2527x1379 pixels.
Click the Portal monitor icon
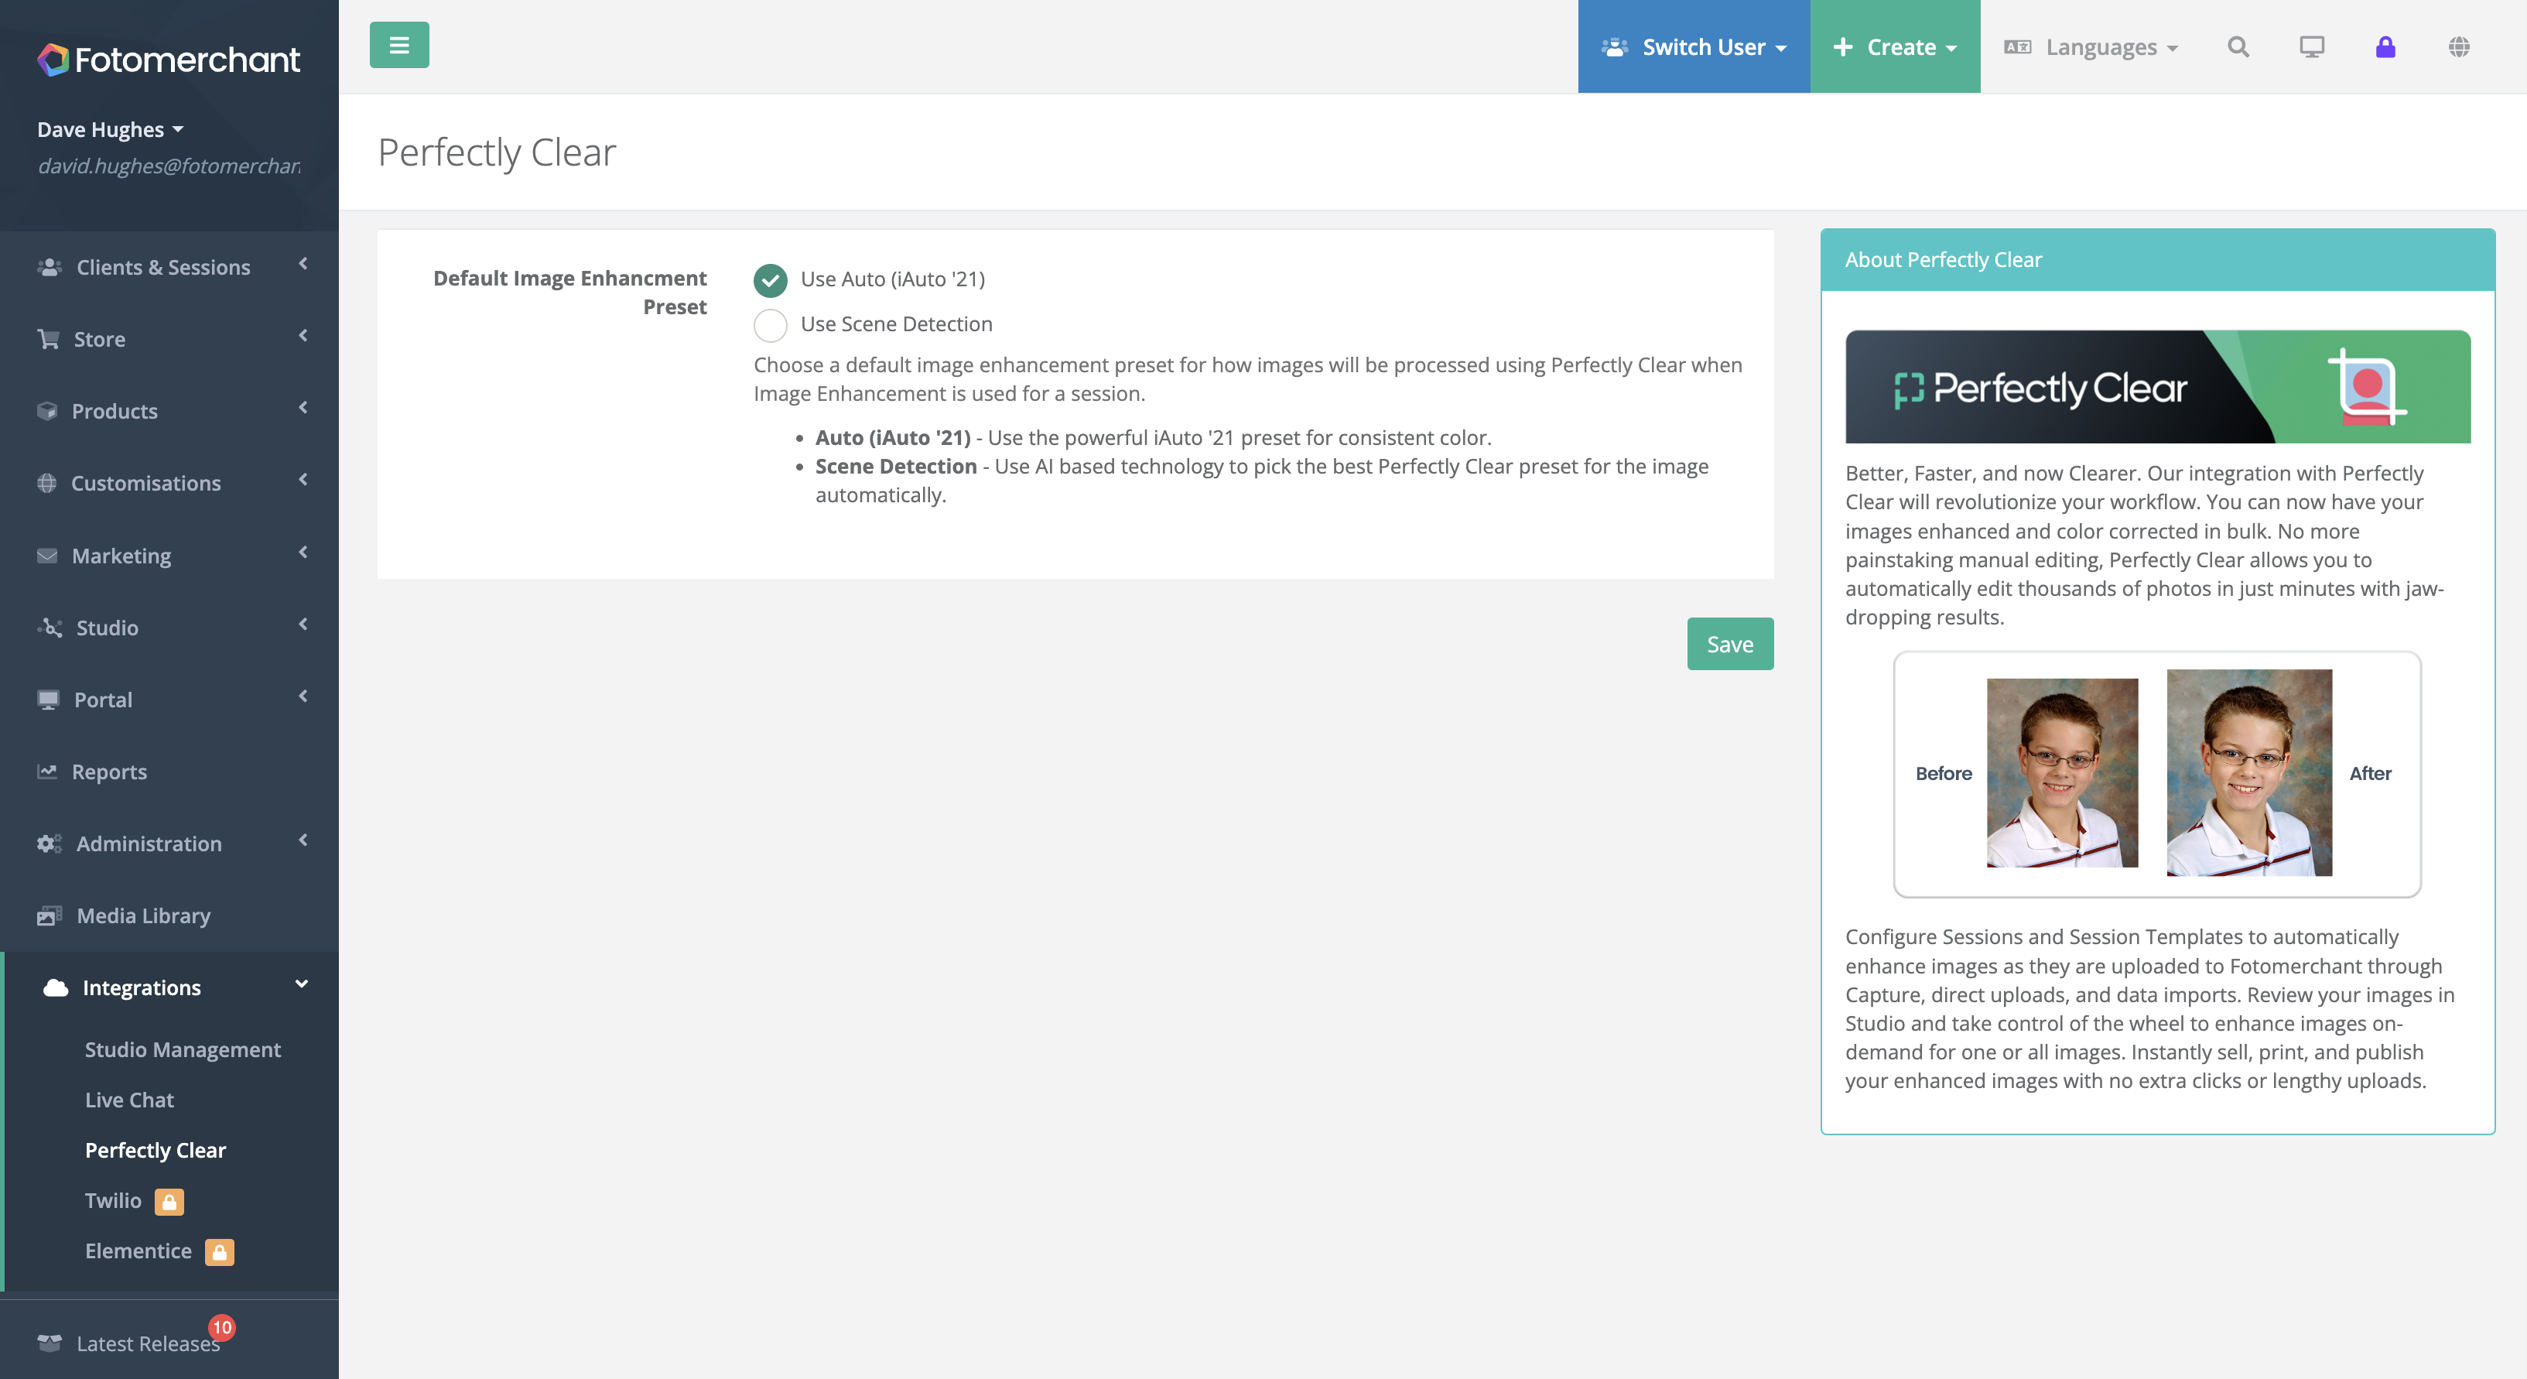(x=48, y=700)
